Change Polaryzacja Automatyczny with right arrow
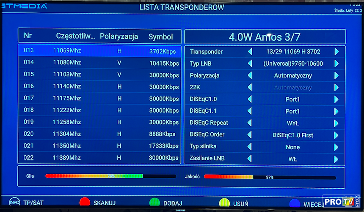The height and width of the screenshot is (212, 364). (x=336, y=75)
